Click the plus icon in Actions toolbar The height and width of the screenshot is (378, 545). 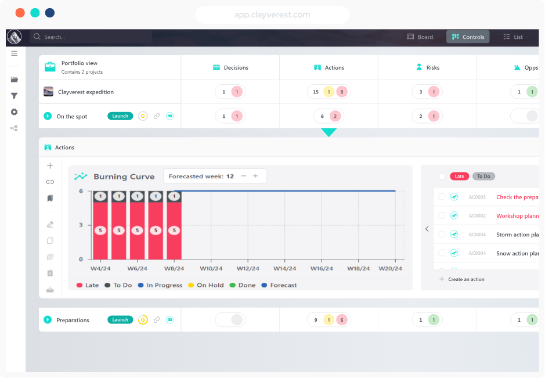[x=50, y=166]
